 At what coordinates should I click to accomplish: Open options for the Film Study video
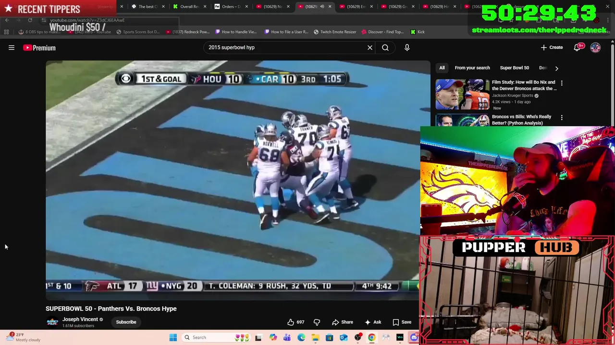click(562, 83)
